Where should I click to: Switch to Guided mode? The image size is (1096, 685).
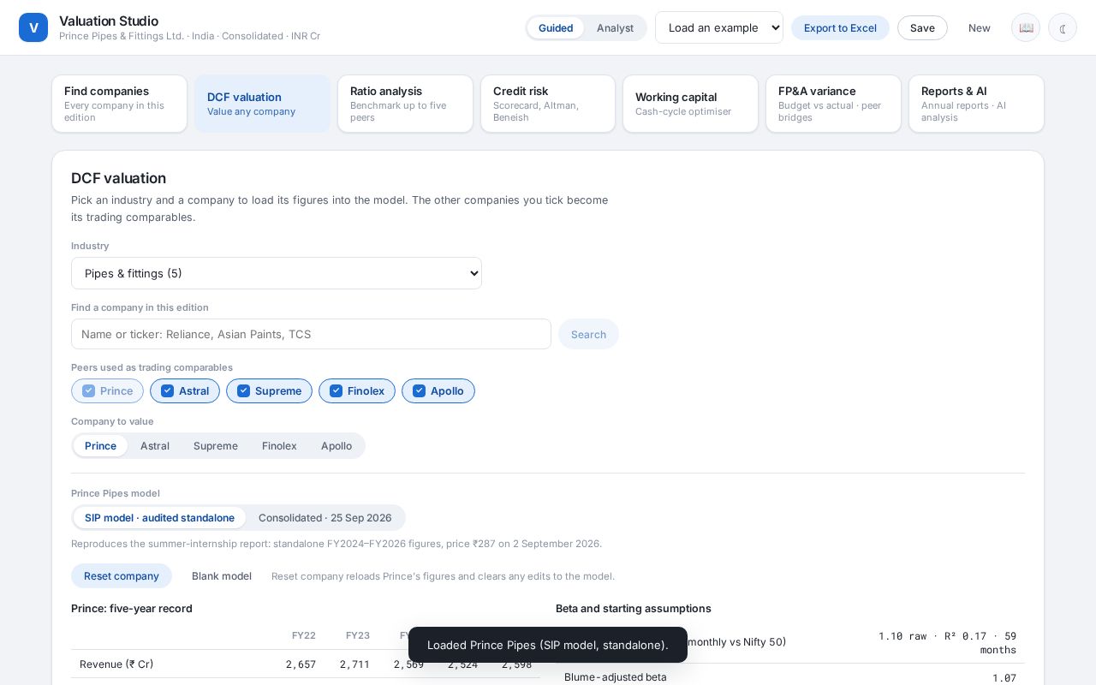click(x=556, y=27)
